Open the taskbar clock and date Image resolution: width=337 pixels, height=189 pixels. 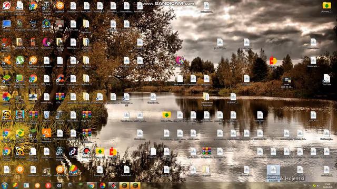pos(328,185)
